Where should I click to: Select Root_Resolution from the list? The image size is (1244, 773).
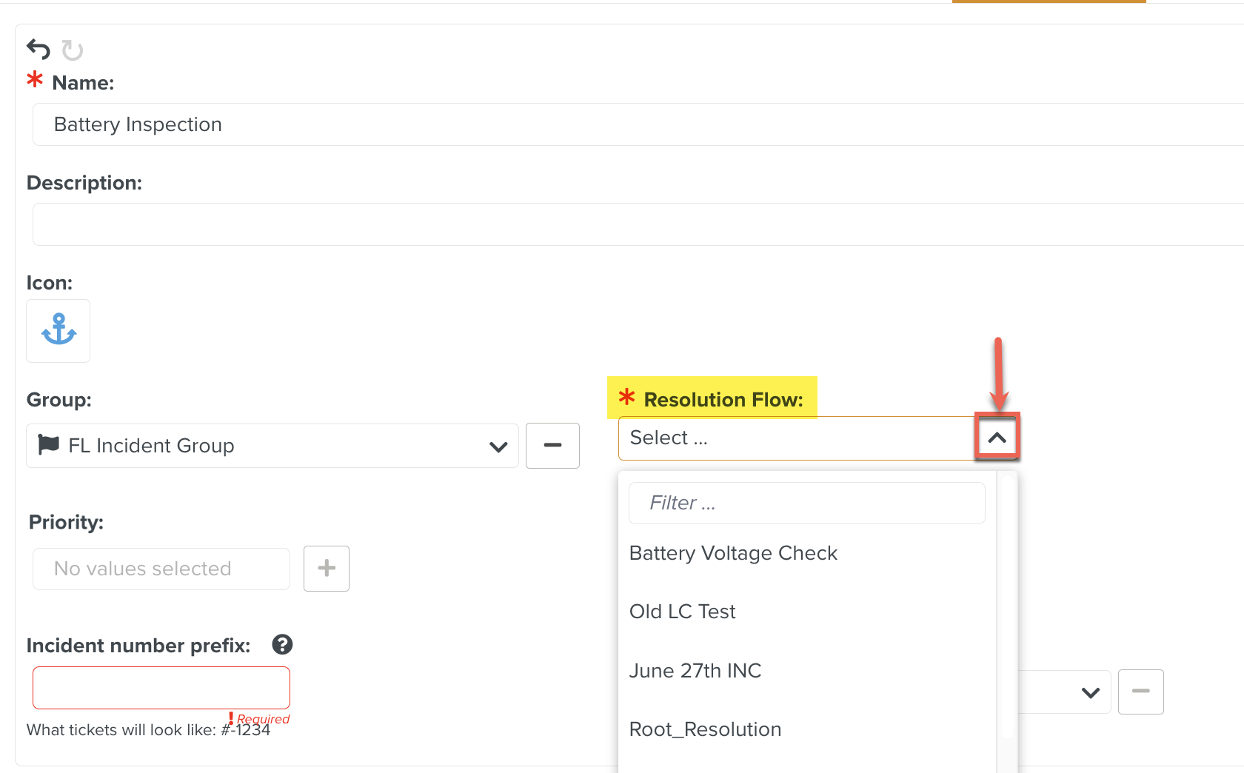click(705, 729)
